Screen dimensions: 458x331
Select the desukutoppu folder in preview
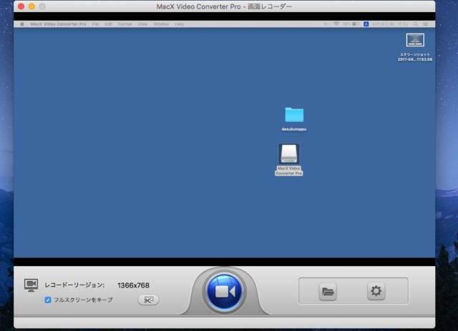pyautogui.click(x=294, y=114)
